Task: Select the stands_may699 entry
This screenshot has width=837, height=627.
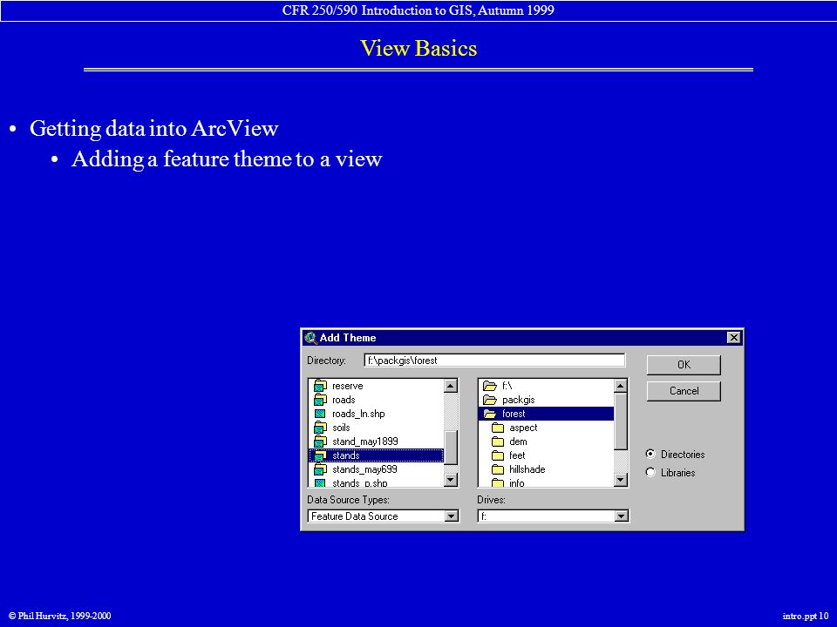Action: (376, 469)
